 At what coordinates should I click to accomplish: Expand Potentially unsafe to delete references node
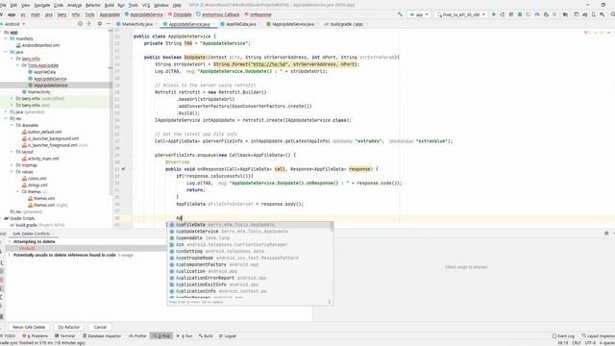[x=10, y=255]
